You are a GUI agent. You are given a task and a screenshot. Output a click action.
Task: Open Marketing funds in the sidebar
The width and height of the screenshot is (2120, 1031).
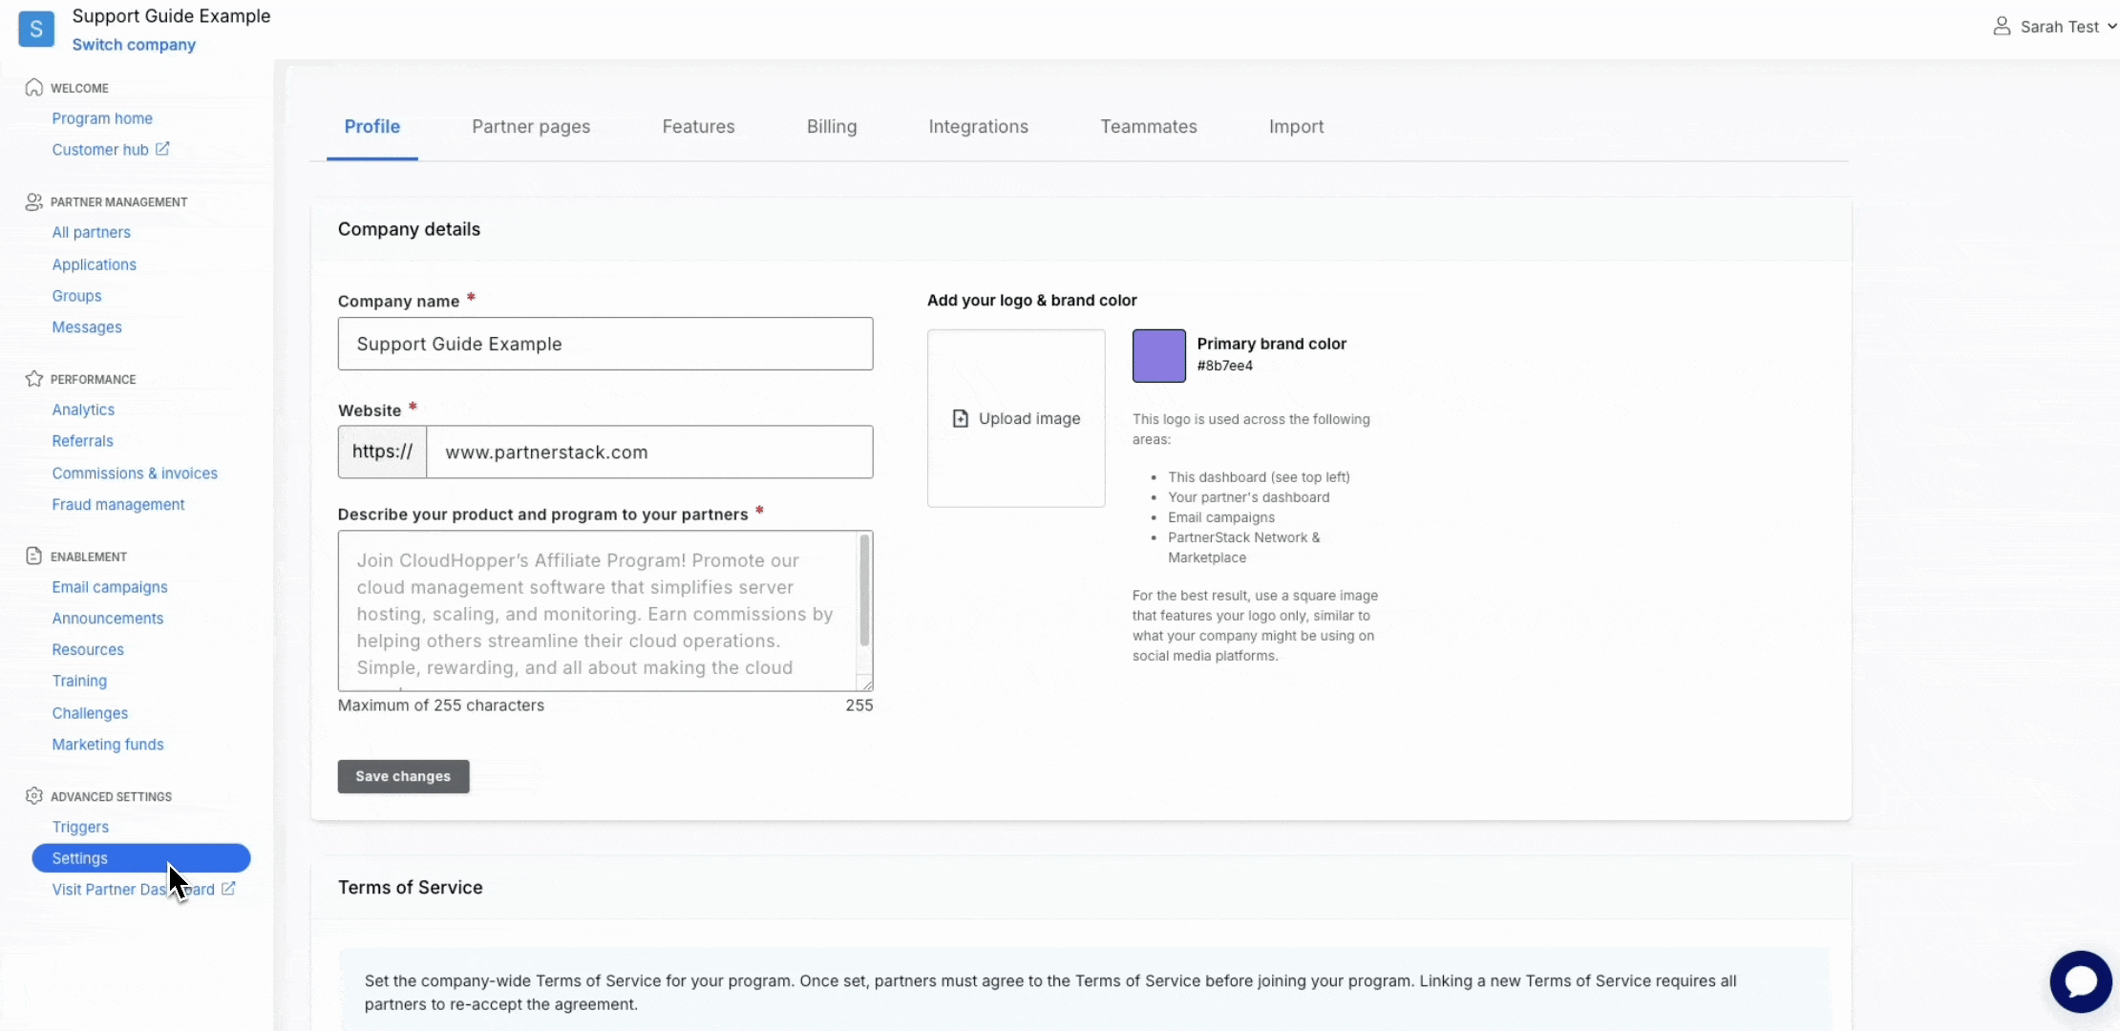tap(108, 745)
